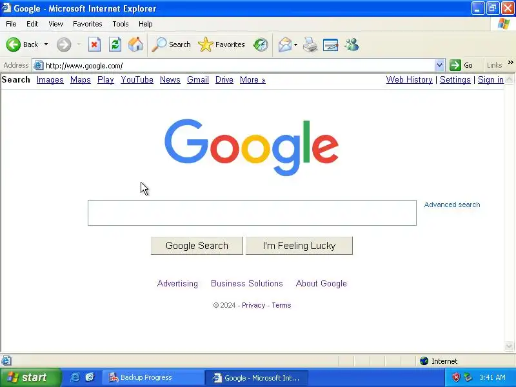The width and height of the screenshot is (516, 387).
Task: Open the Messenger people icon
Action: coord(352,45)
